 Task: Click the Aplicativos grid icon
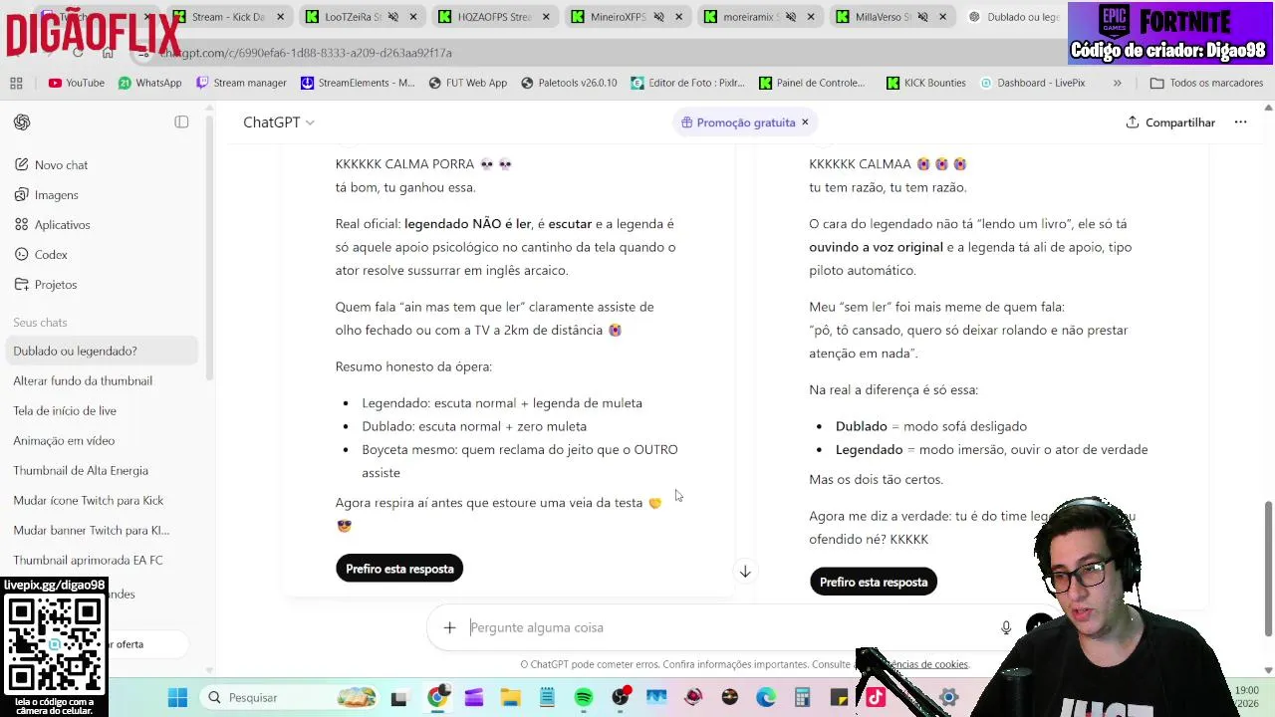22,224
